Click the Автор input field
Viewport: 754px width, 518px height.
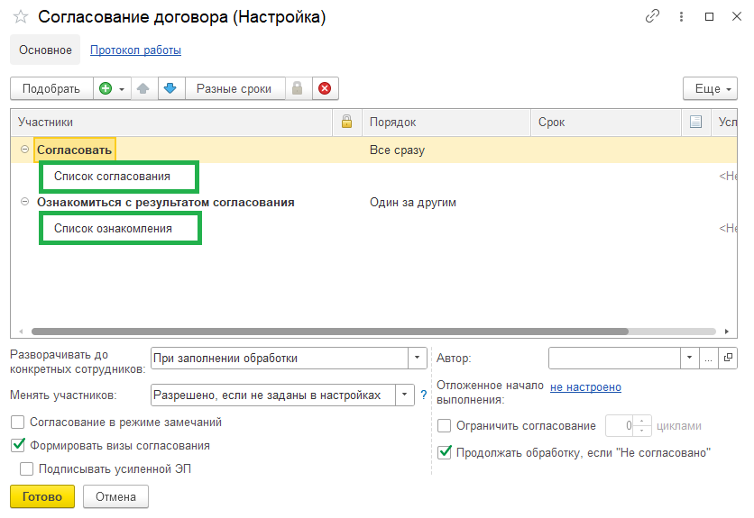pos(614,358)
